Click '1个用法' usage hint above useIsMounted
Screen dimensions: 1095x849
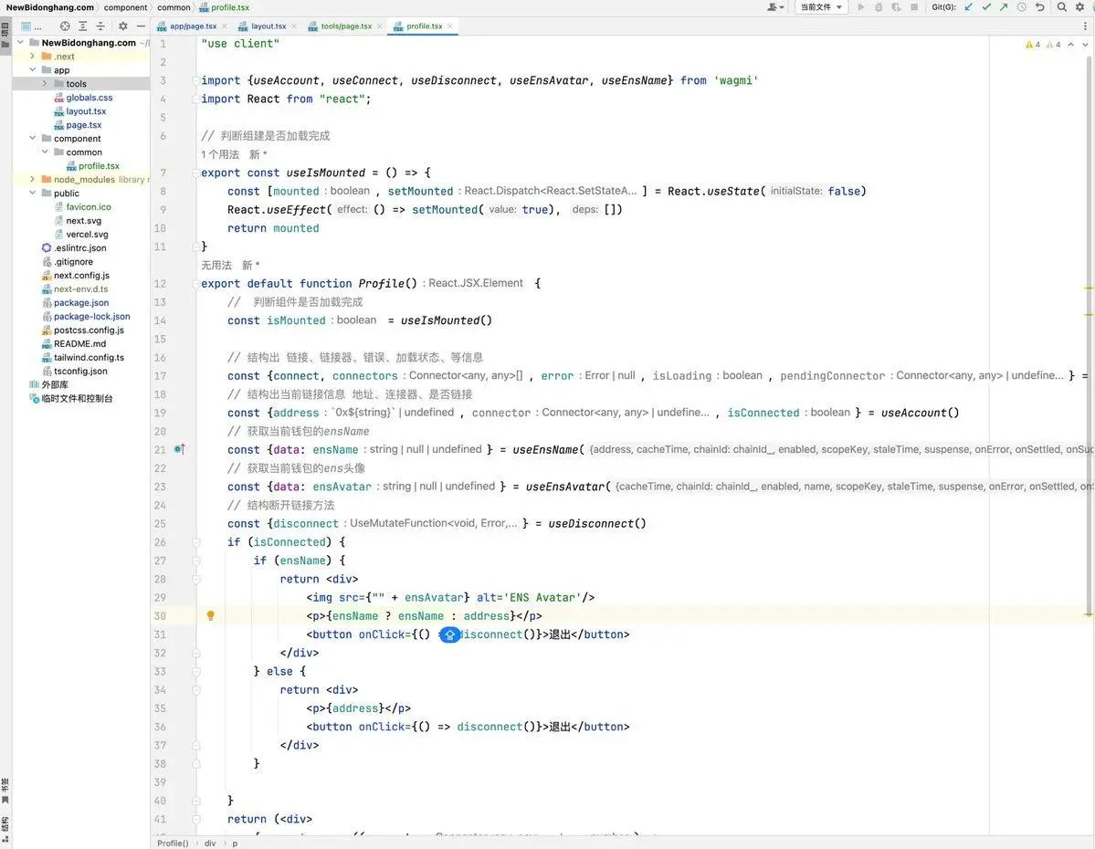click(220, 154)
